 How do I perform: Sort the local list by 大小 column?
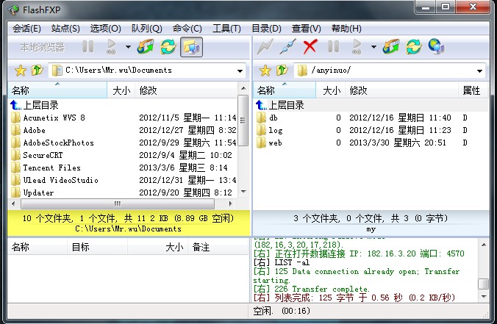coord(121,90)
